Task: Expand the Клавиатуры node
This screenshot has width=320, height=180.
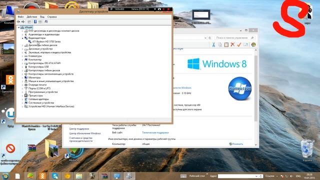Action: coord(22,56)
